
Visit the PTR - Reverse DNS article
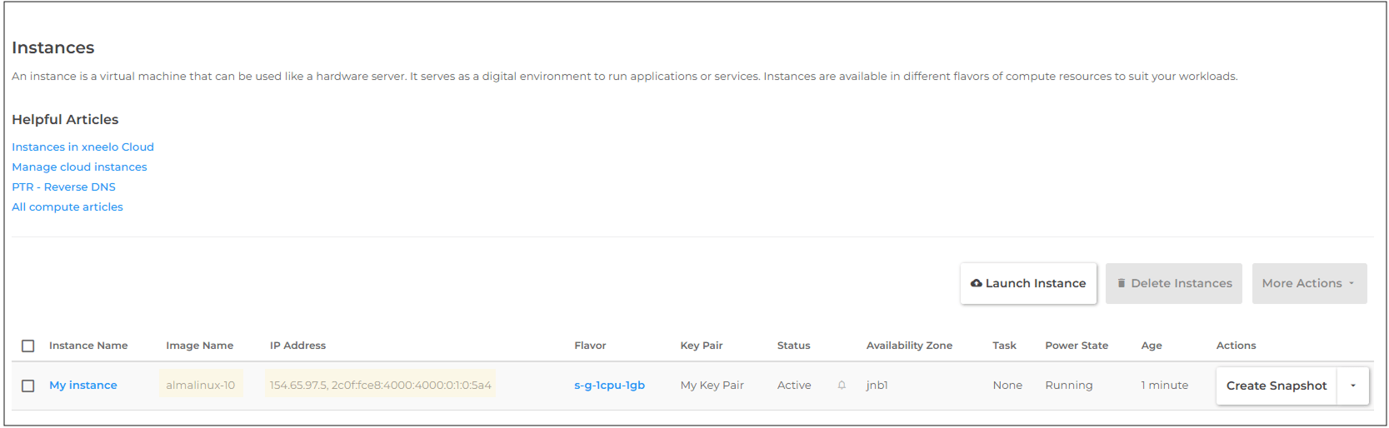click(63, 187)
